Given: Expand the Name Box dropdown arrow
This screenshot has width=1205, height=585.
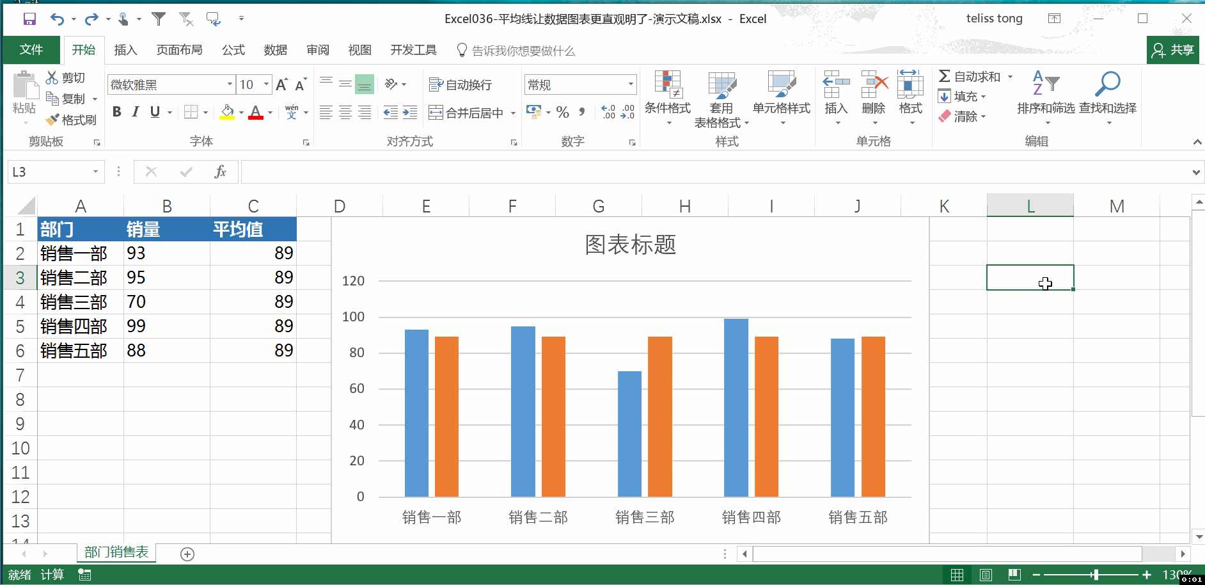Looking at the screenshot, I should pos(95,172).
